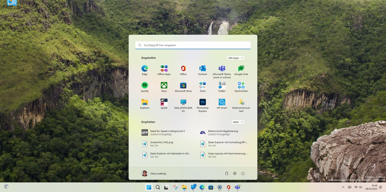Show hidden tray icons chevron
Screen dimensions: 386x192
coord(343,187)
